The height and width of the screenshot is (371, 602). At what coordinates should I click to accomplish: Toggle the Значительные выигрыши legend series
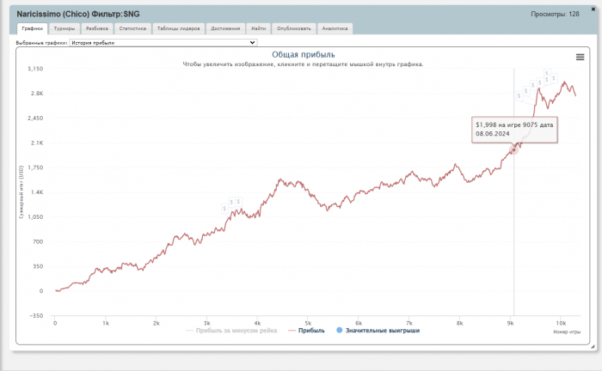coord(378,331)
